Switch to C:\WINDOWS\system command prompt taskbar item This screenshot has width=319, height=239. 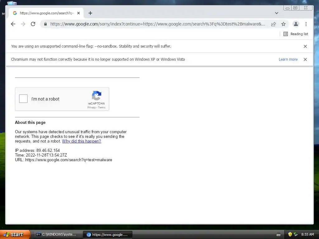click(58, 235)
